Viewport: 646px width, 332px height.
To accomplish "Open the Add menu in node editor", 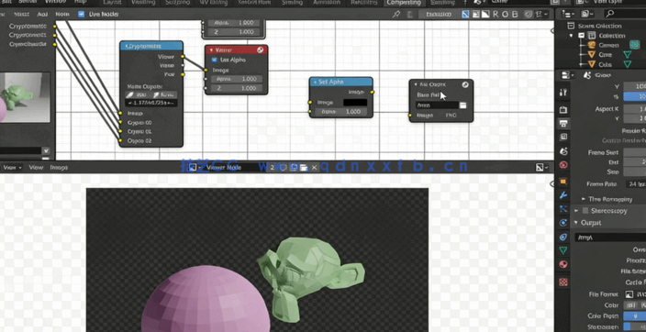I will pos(42,14).
